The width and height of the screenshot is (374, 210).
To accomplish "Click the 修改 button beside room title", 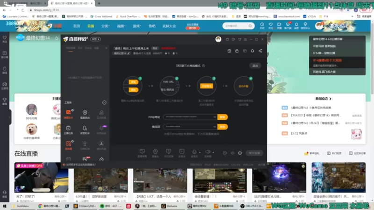I will [155, 48].
